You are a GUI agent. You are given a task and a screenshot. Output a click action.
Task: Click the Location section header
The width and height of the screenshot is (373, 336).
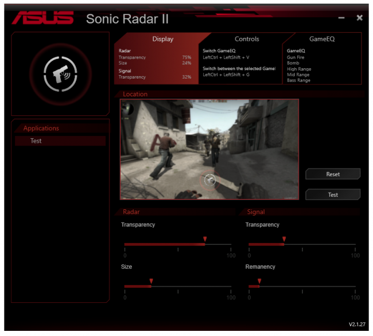(135, 94)
